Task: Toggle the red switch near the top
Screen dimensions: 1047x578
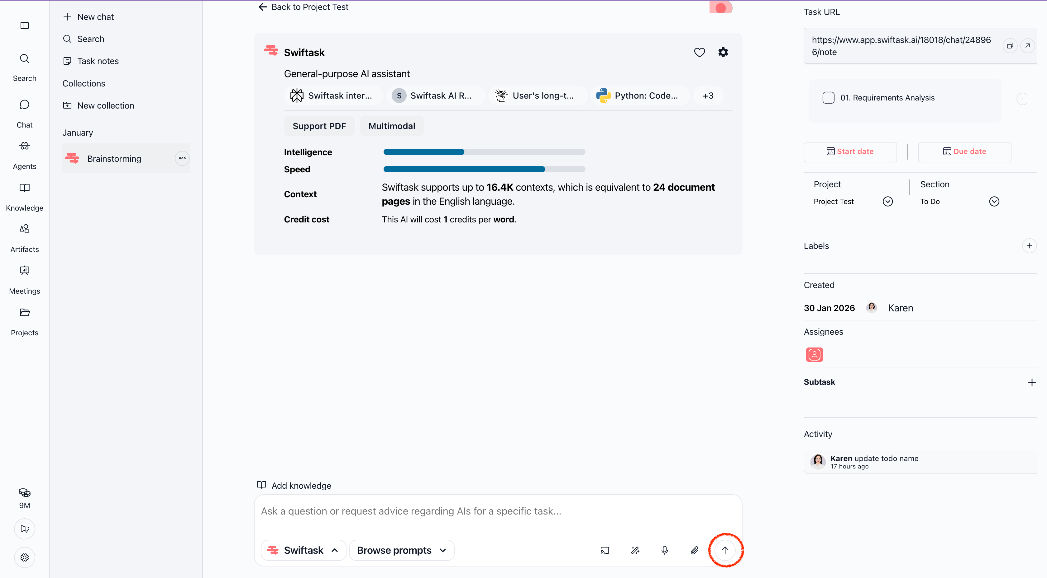Action: (721, 7)
